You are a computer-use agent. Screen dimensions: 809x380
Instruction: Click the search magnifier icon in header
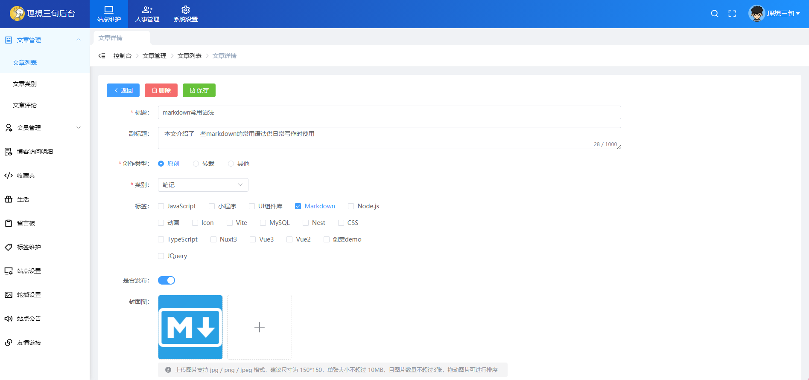coord(714,14)
